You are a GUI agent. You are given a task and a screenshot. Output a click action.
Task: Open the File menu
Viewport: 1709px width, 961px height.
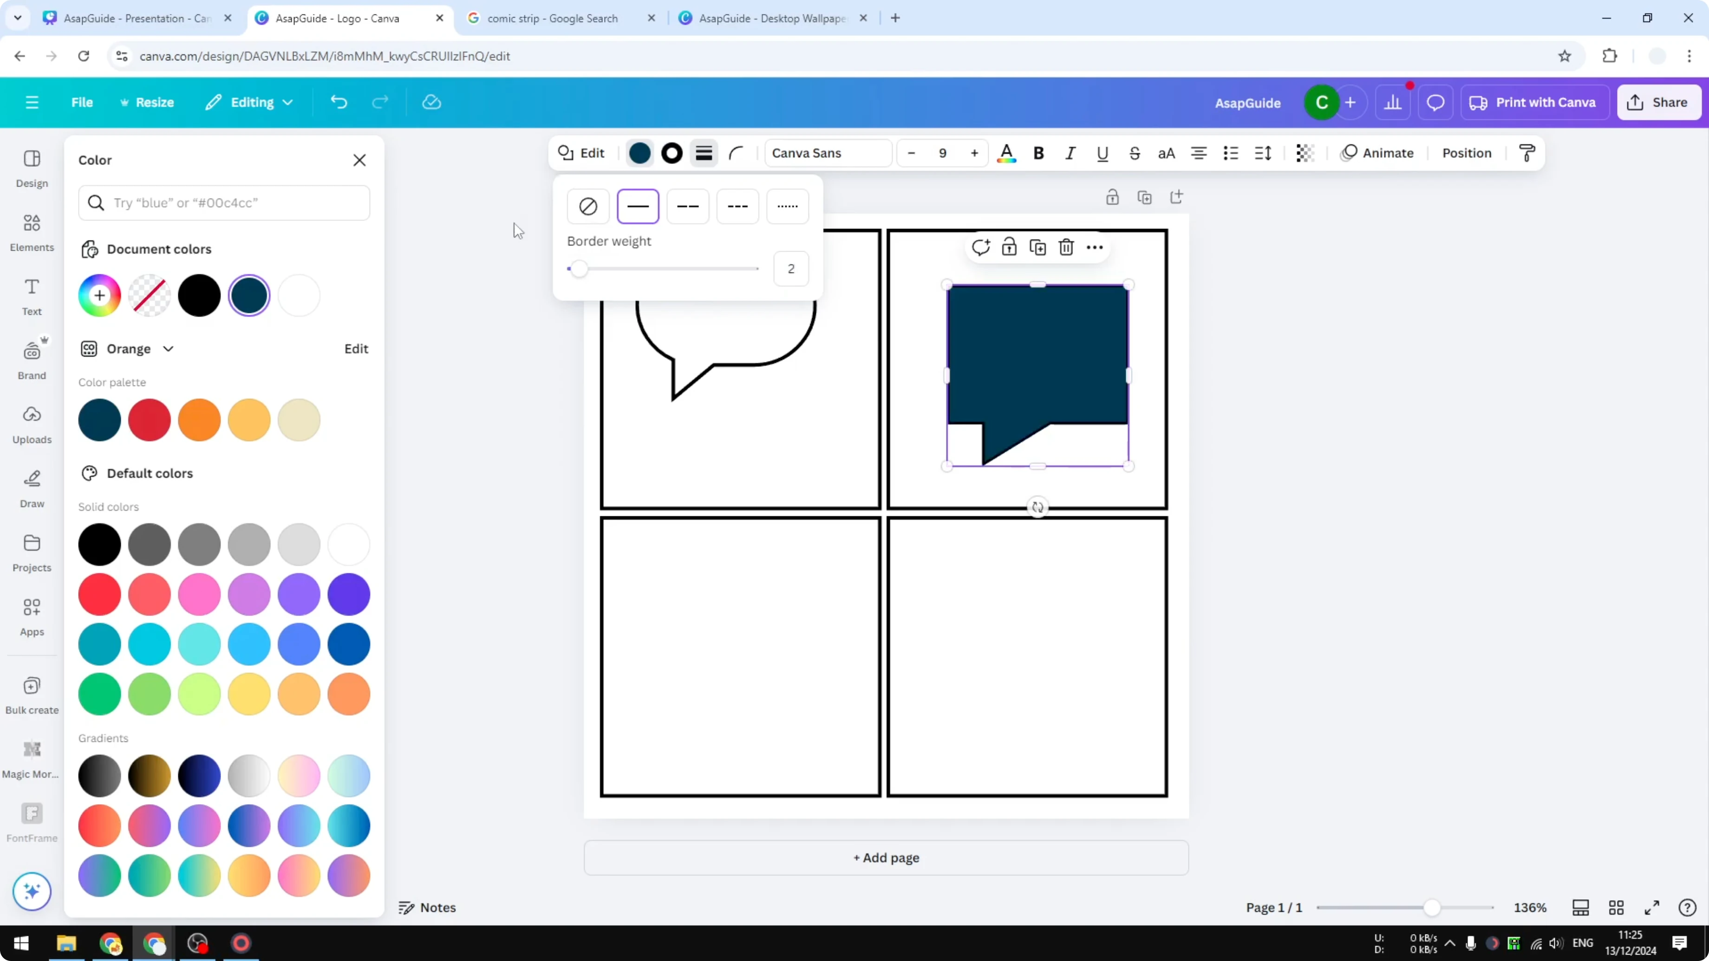pos(82,102)
